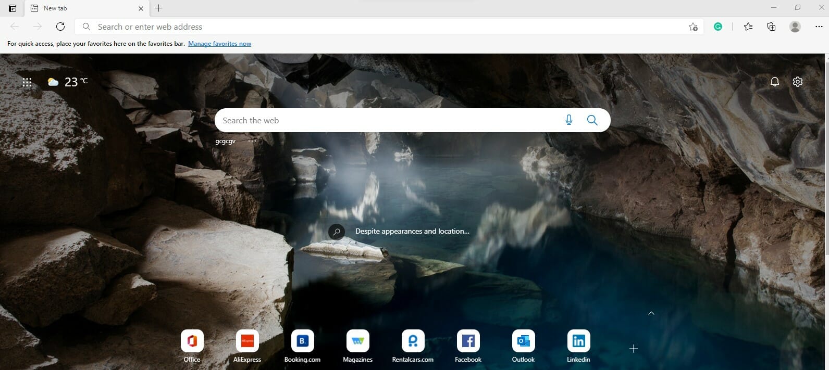Click the background image info magnifier icon
829x370 pixels.
(x=337, y=232)
